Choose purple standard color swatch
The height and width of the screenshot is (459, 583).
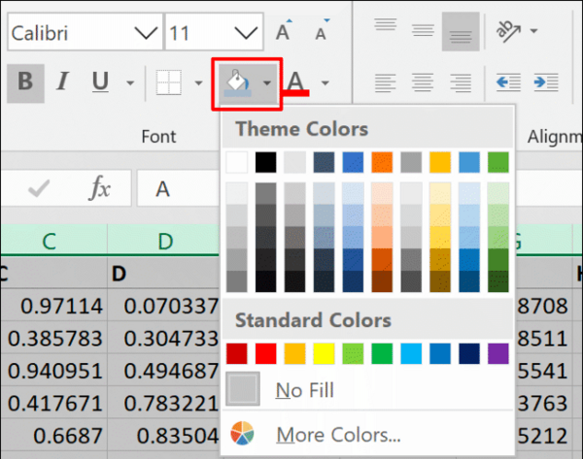click(498, 353)
